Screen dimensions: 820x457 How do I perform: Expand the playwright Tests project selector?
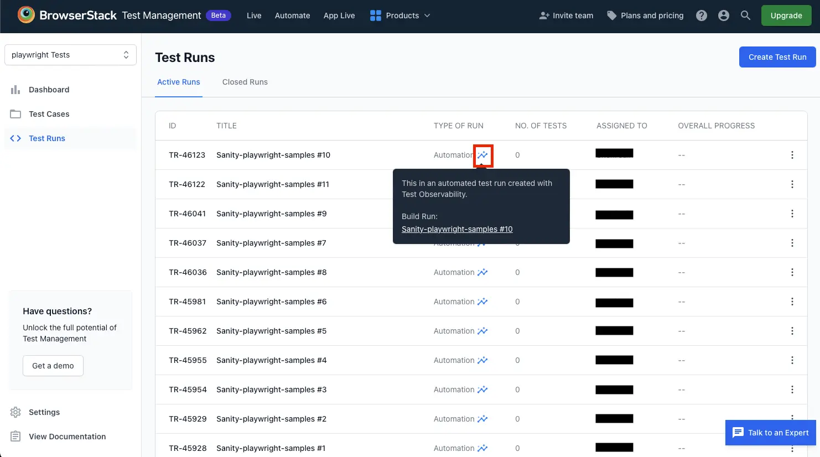pos(70,55)
